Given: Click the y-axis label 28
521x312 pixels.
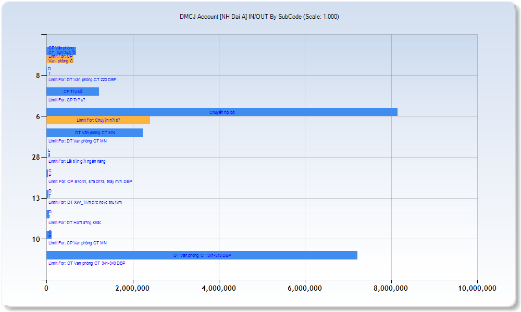Looking at the screenshot, I should pos(35,157).
